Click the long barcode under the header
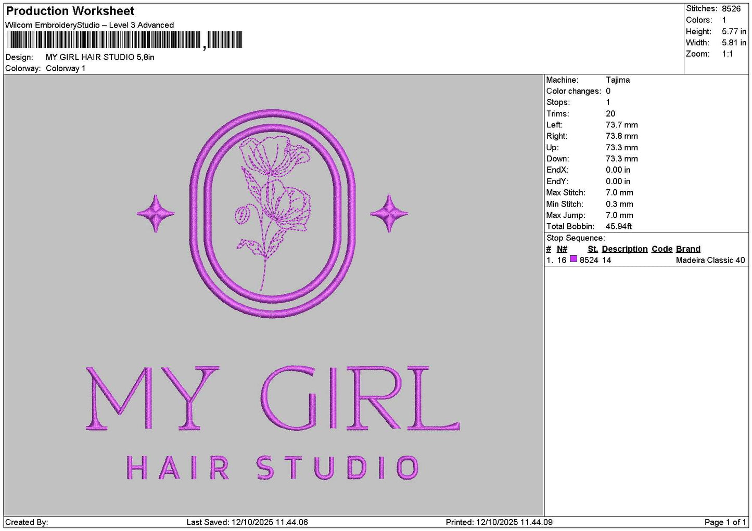 click(x=104, y=40)
